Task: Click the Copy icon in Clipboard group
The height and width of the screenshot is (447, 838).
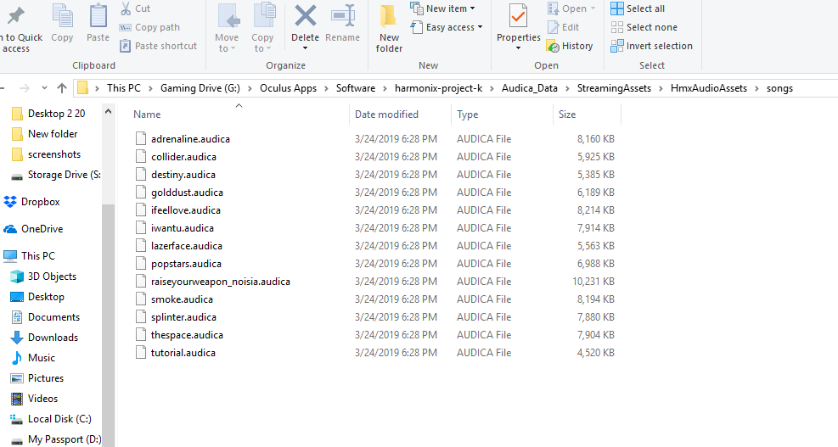Action: point(62,15)
